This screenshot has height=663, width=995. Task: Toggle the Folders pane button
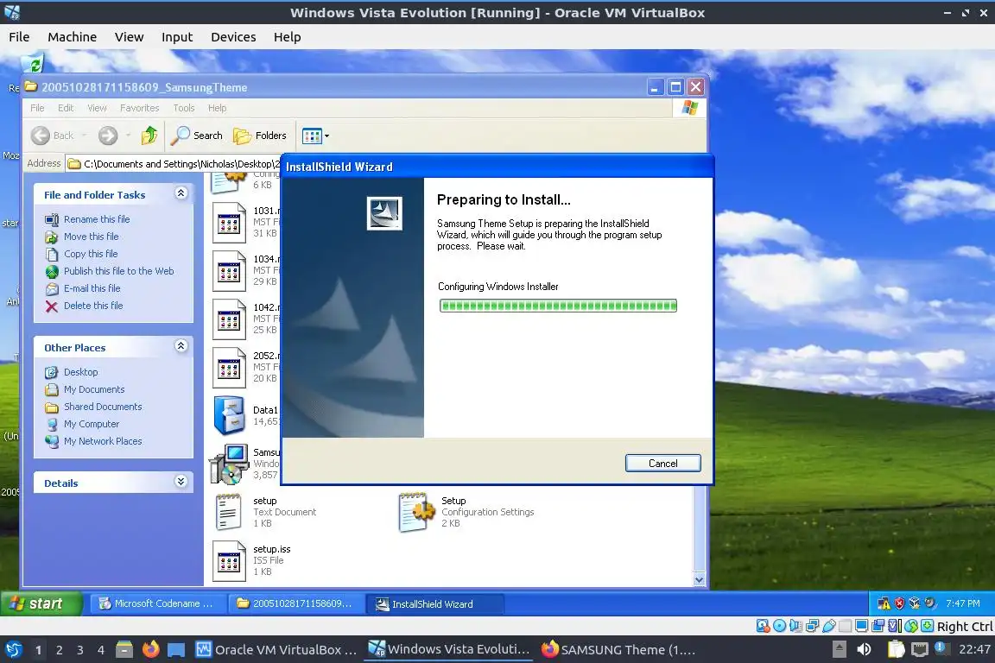259,136
